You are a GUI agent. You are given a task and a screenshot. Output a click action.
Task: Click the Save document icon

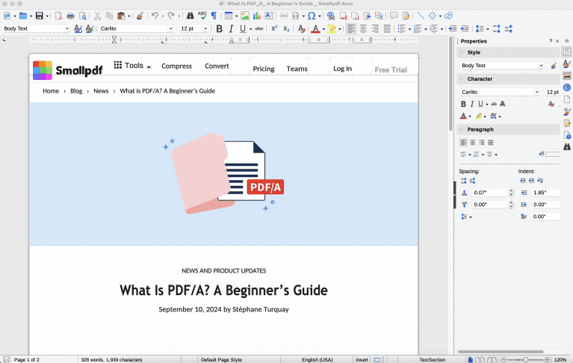(x=39, y=16)
